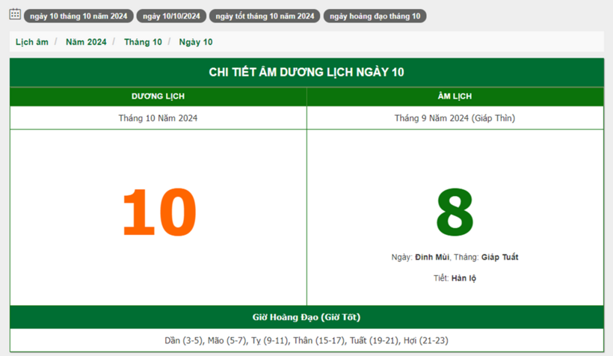Click the 'Đinh Mùi' day name
The height and width of the screenshot is (356, 613).
pos(432,257)
